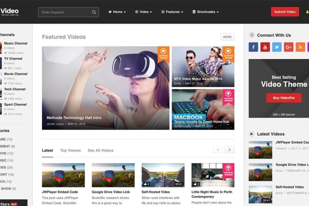Open Self-Hosted Video thumbnail in Latest tab

pos(163,175)
